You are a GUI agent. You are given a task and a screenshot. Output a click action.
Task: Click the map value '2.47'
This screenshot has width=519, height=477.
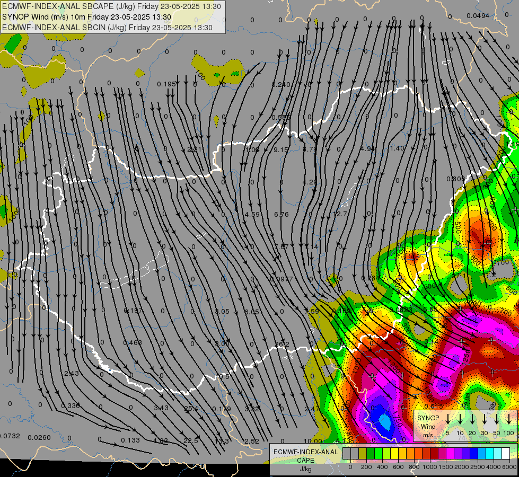(312, 409)
